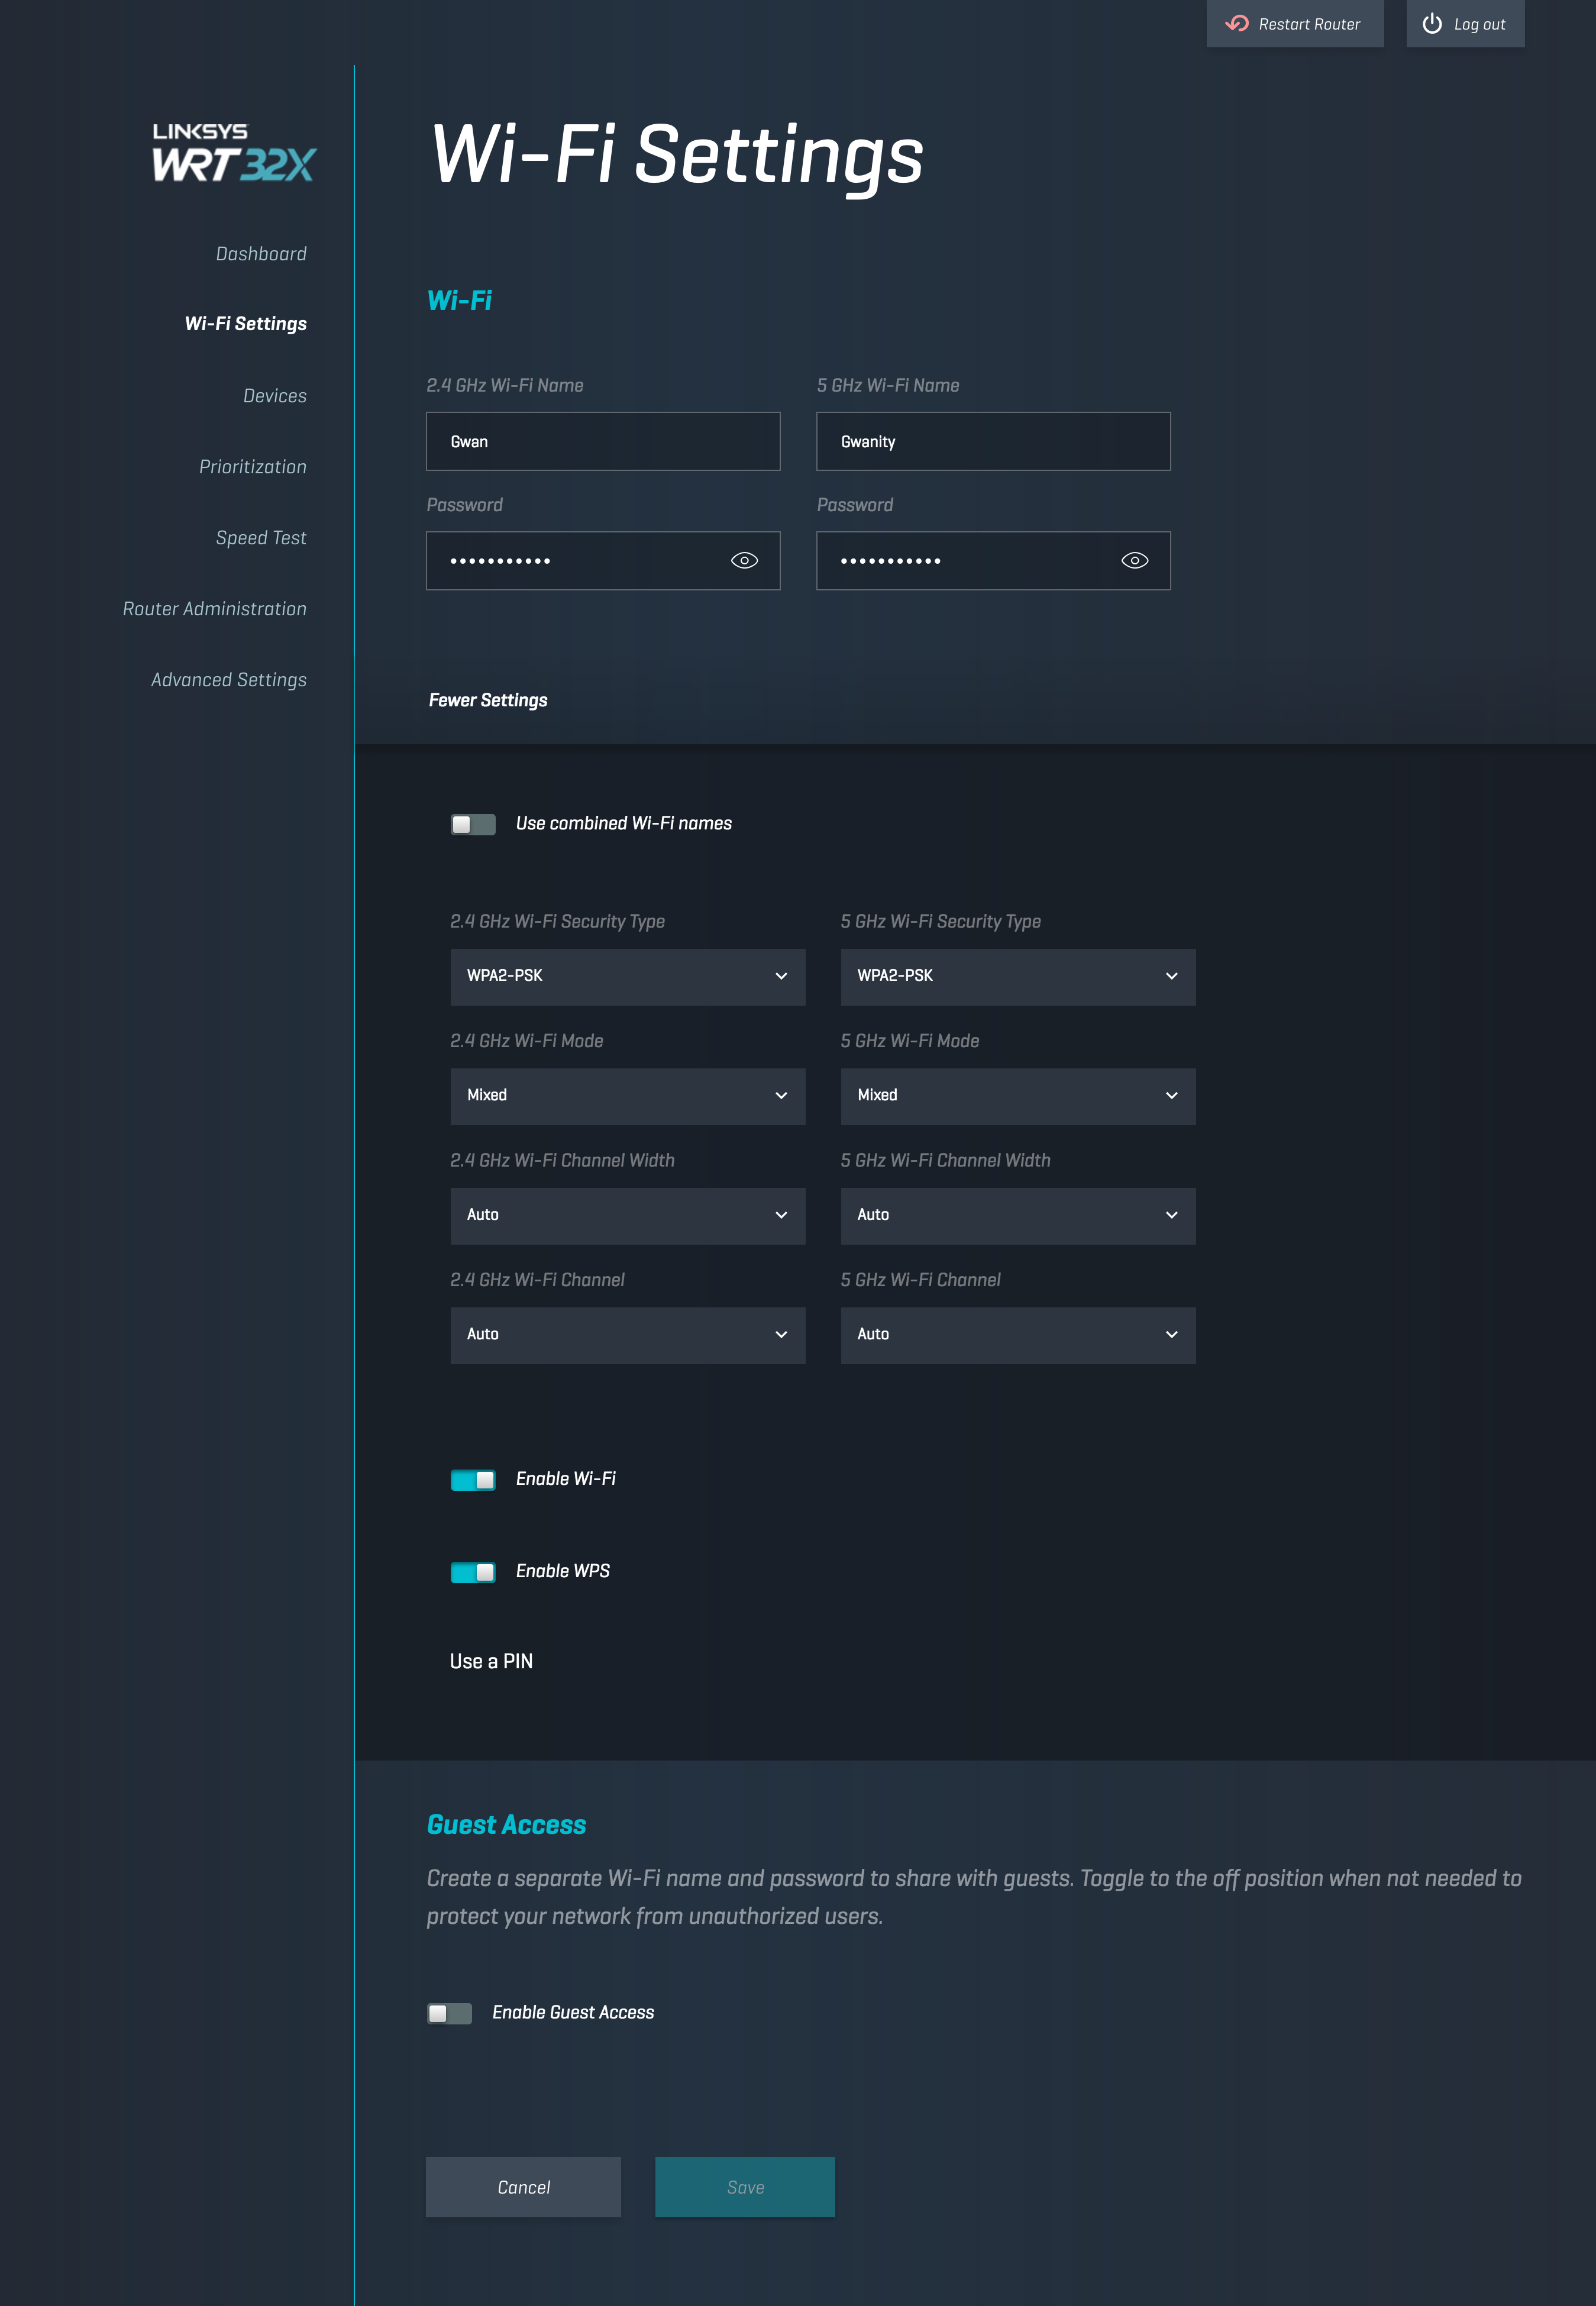The image size is (1596, 2306).
Task: Disable the Enable Wi-Fi toggle
Action: click(x=473, y=1480)
